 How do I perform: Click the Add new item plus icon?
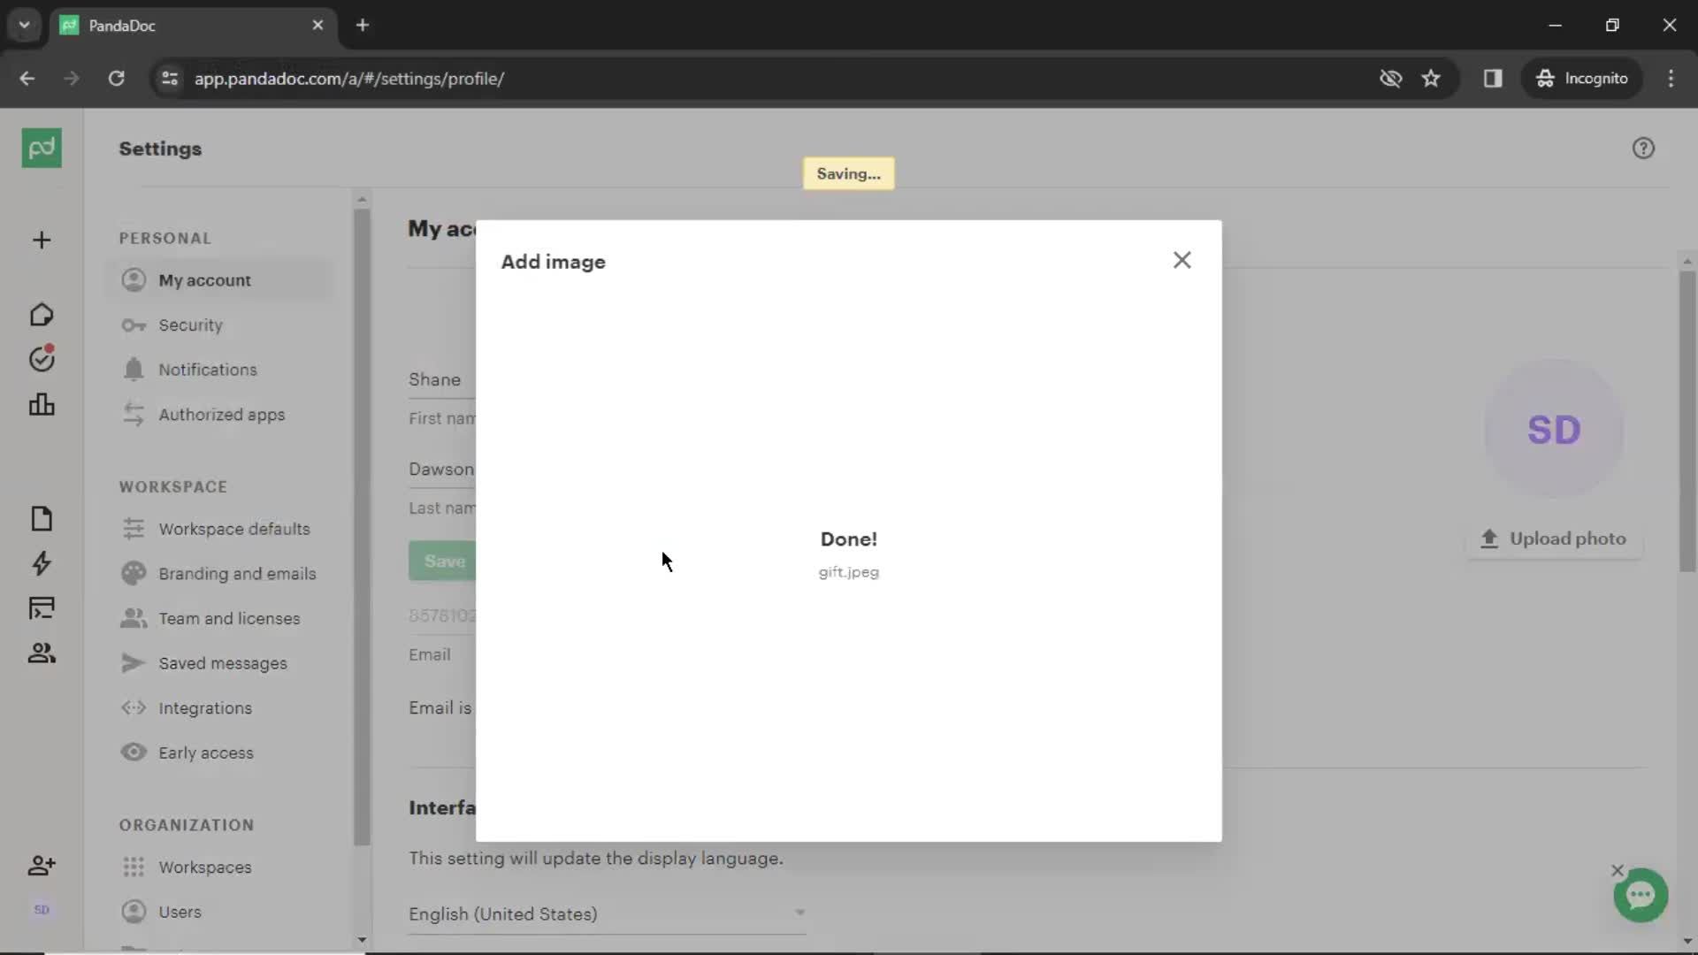(x=41, y=239)
